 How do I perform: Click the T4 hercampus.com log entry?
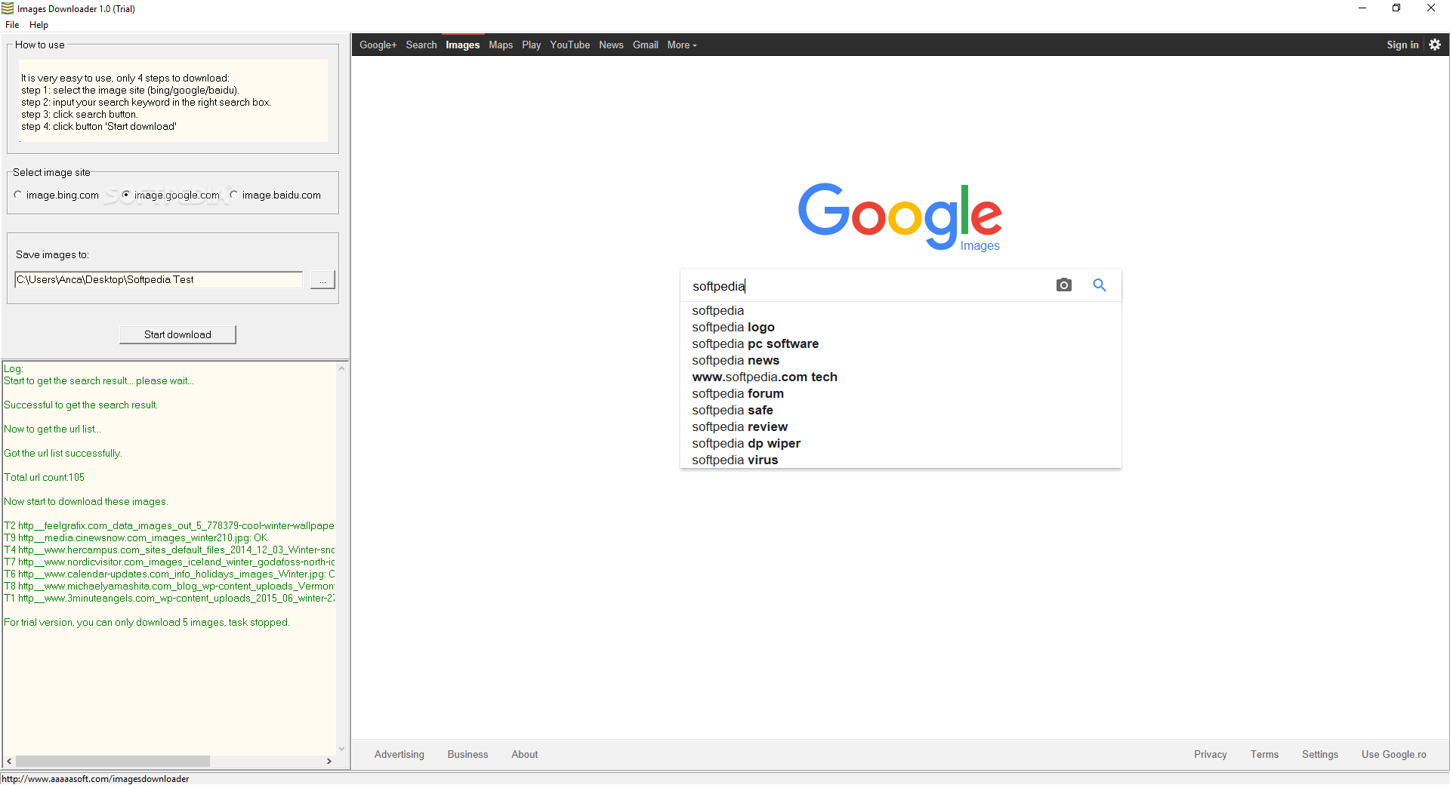169,549
